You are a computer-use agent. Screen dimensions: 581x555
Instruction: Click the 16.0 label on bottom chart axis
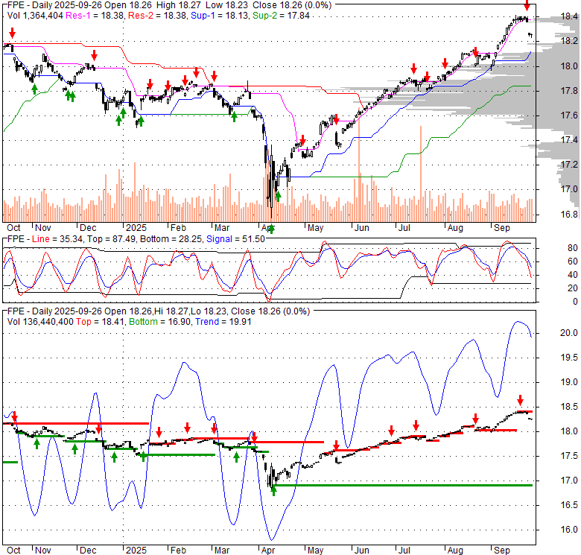569,530
